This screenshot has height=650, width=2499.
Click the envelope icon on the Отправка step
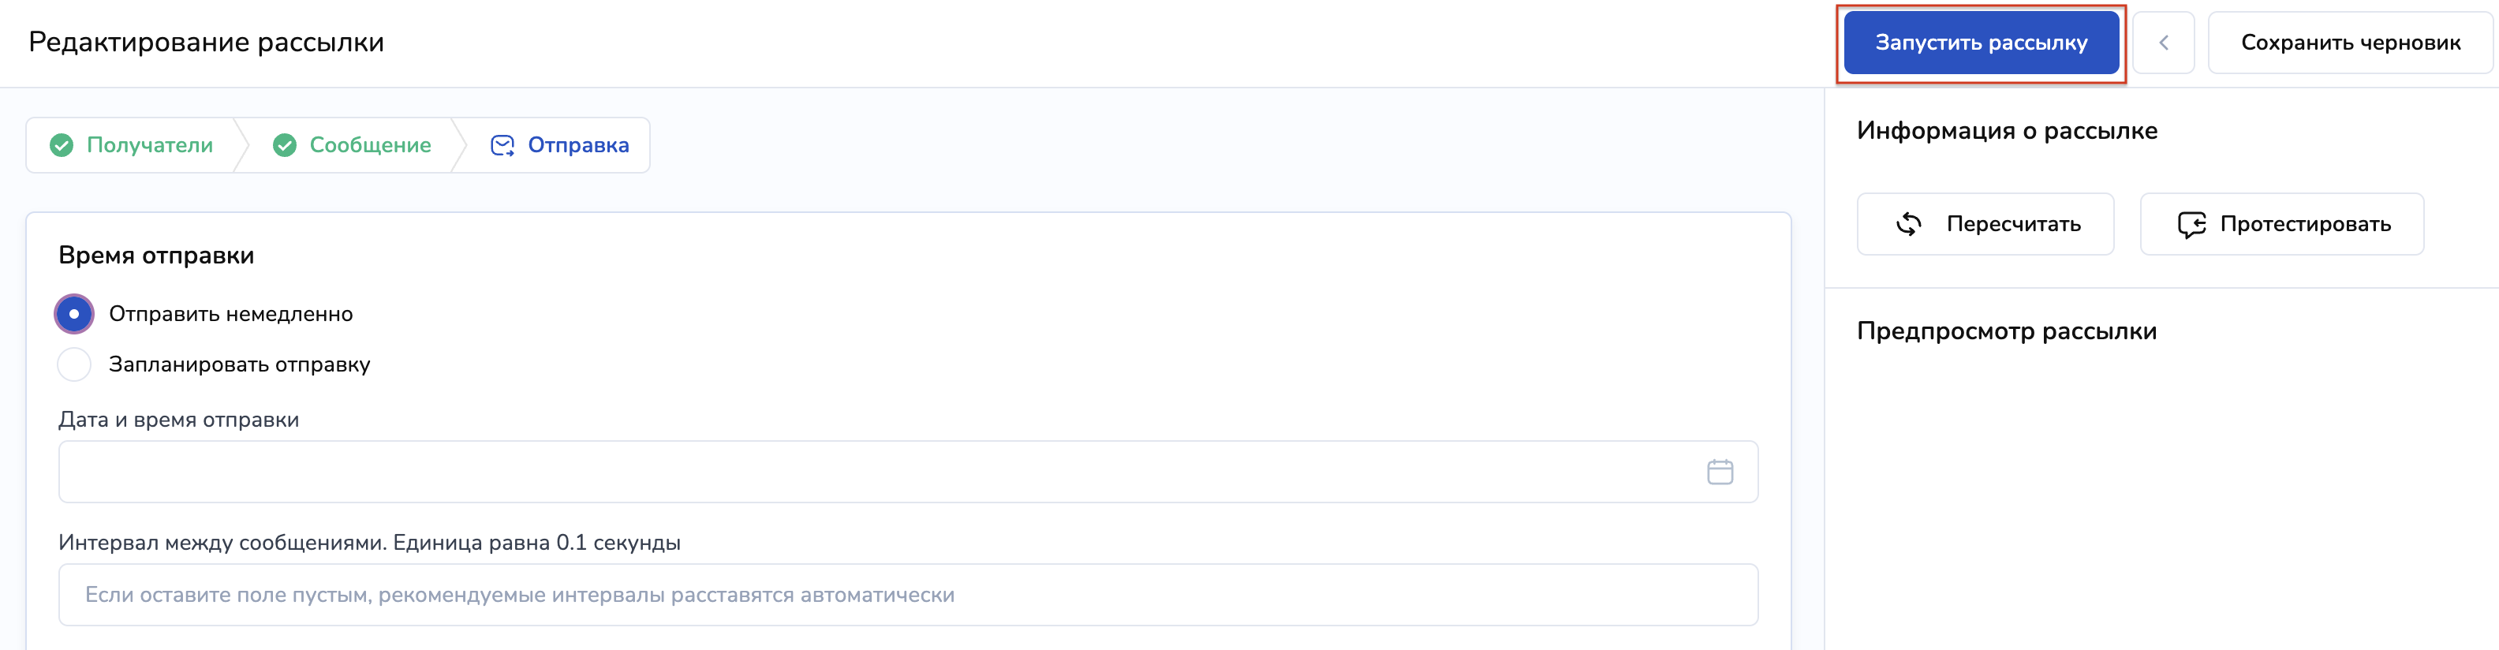(x=502, y=145)
